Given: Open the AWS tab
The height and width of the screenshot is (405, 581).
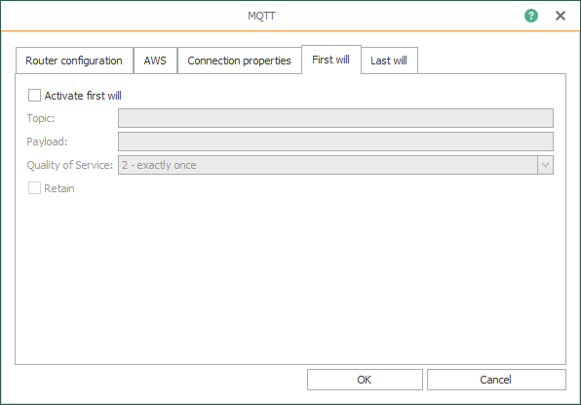Looking at the screenshot, I should point(155,61).
